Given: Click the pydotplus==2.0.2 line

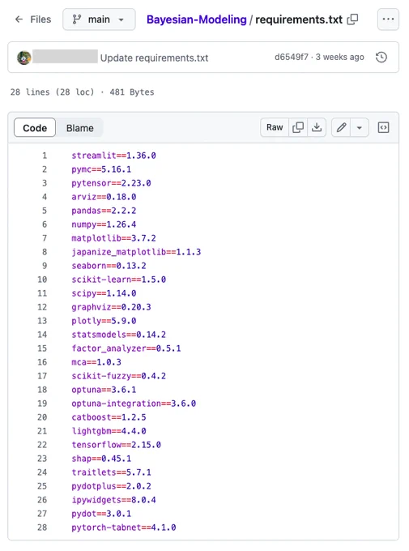Looking at the screenshot, I should point(111,486).
